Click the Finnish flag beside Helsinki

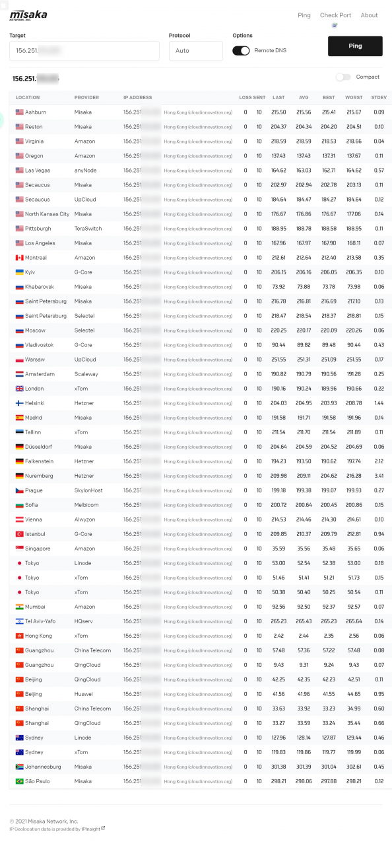point(20,403)
